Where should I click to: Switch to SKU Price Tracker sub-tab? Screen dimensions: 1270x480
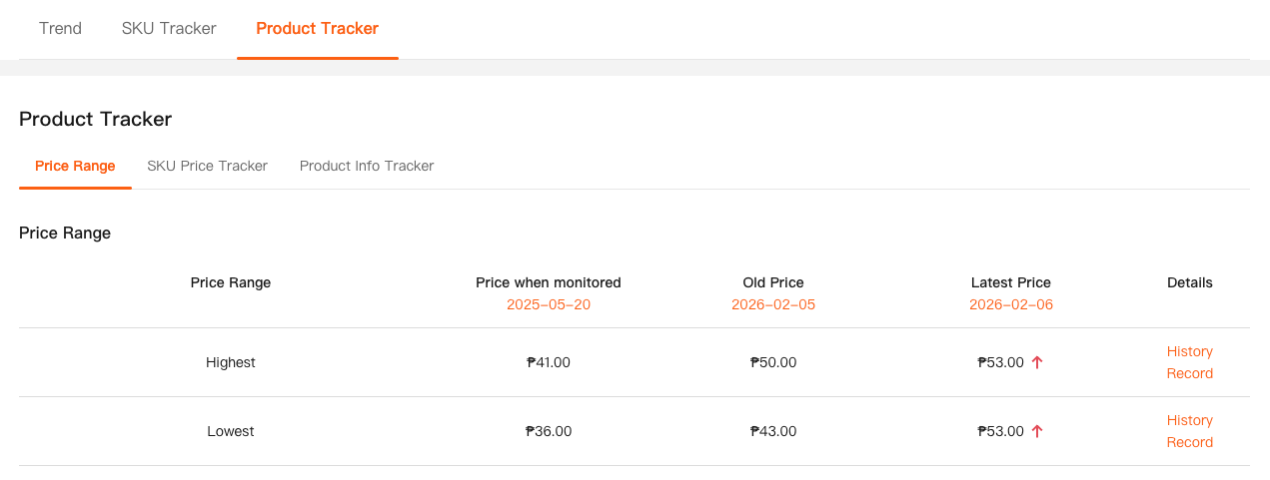click(x=207, y=166)
